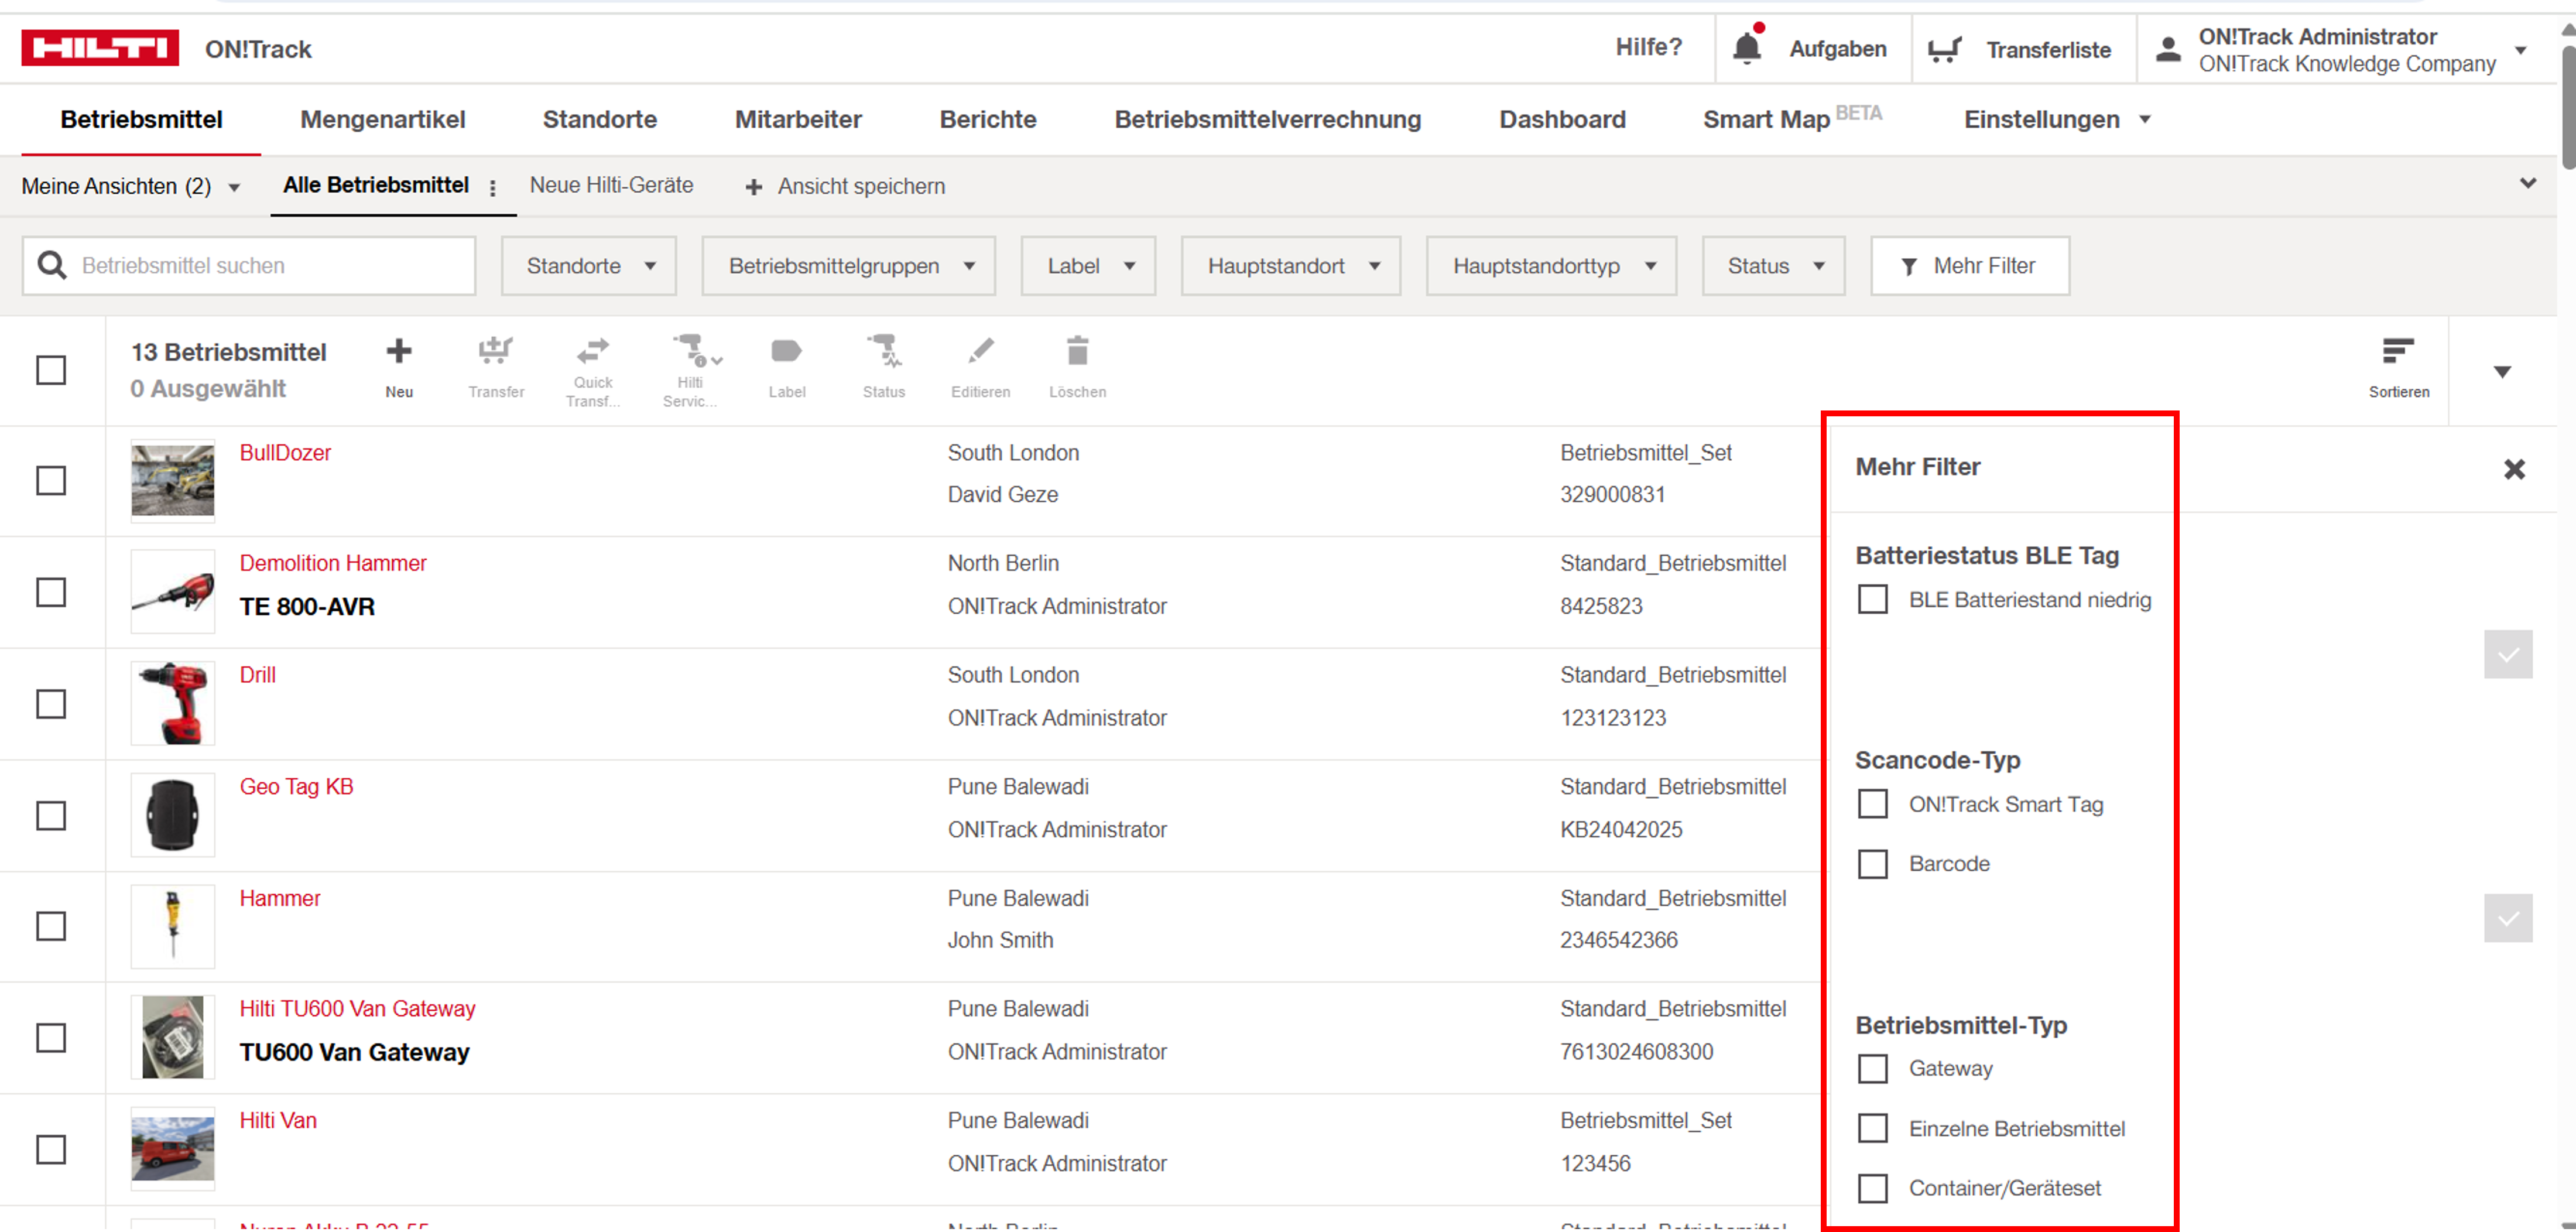2576x1232 pixels.
Task: Click the search magnifier icon
Action: tap(52, 265)
